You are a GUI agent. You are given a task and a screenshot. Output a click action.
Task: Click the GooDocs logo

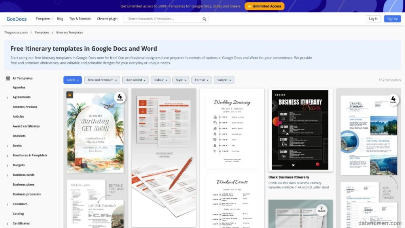coord(16,19)
